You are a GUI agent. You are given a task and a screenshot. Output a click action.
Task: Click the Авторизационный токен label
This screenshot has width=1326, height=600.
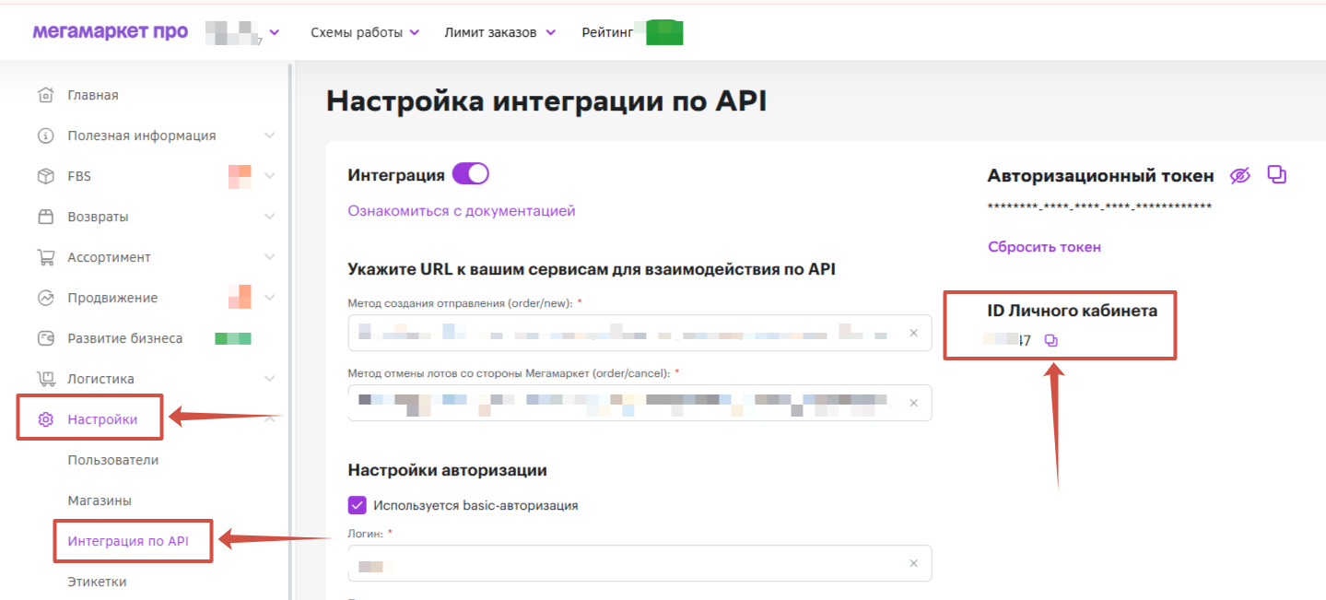tap(1101, 175)
